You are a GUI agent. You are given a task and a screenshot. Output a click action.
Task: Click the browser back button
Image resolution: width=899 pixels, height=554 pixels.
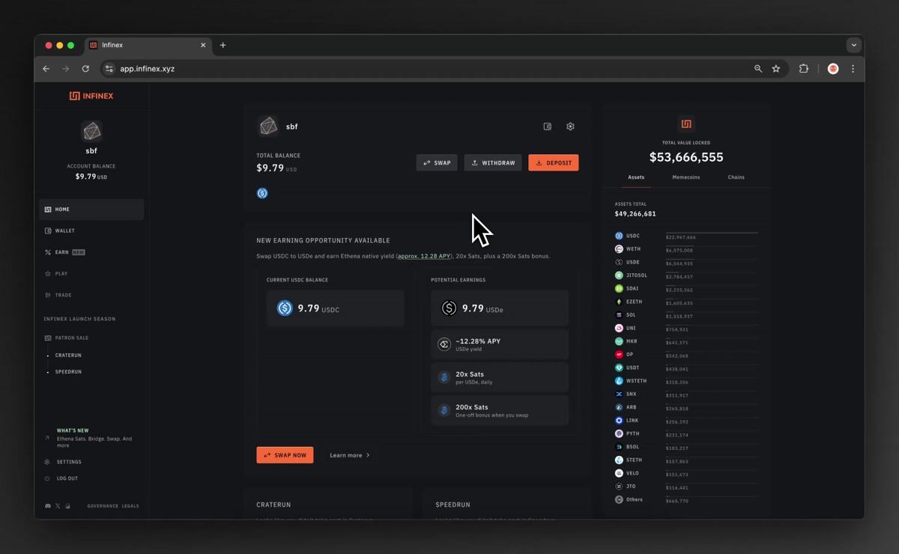click(x=46, y=69)
